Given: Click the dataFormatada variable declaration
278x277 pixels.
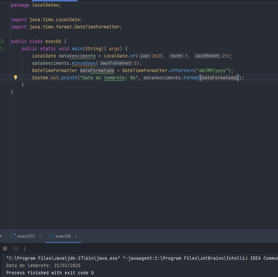Looking at the screenshot, I should click(97, 71).
